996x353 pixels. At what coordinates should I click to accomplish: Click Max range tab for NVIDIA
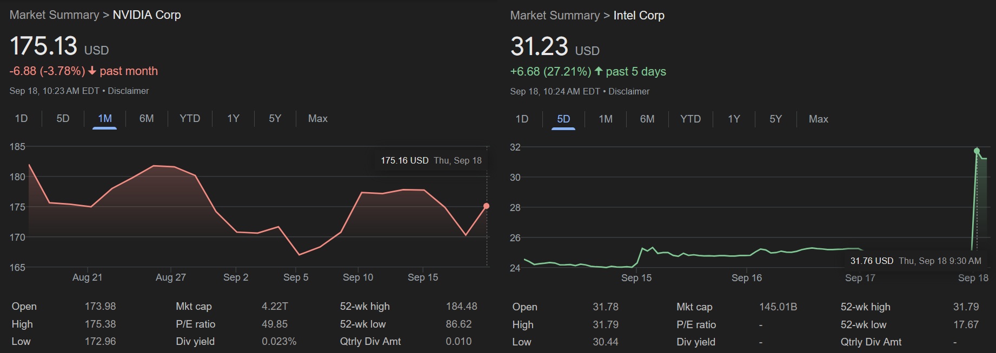point(317,119)
